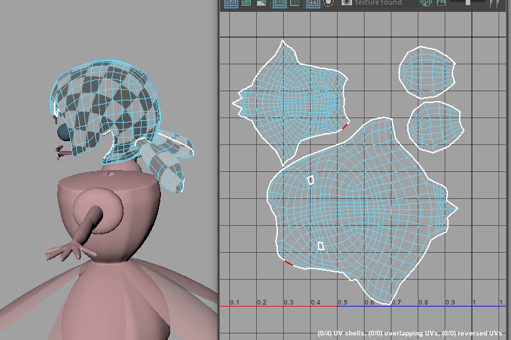Toggle the highlighted texture borders icon
This screenshot has width=511, height=340.
(x=279, y=3)
